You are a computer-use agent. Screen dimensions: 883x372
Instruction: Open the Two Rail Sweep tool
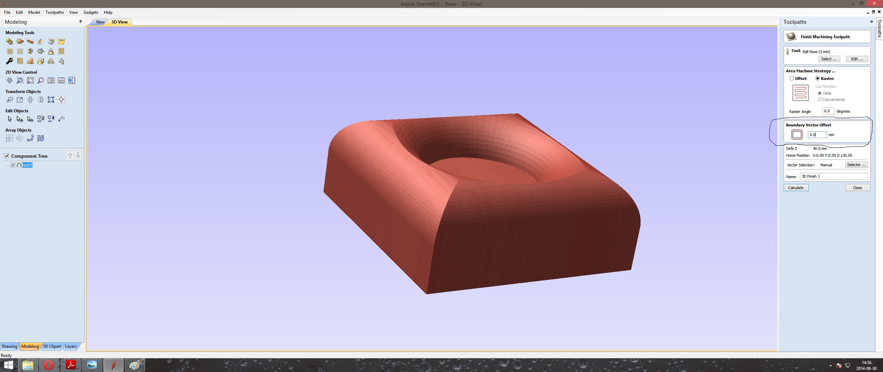(x=20, y=41)
